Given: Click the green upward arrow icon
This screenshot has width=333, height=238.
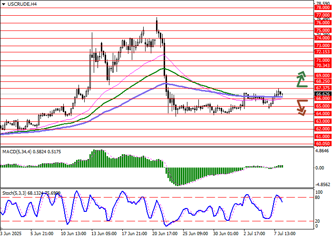Looking at the screenshot, I should pos(301,79).
